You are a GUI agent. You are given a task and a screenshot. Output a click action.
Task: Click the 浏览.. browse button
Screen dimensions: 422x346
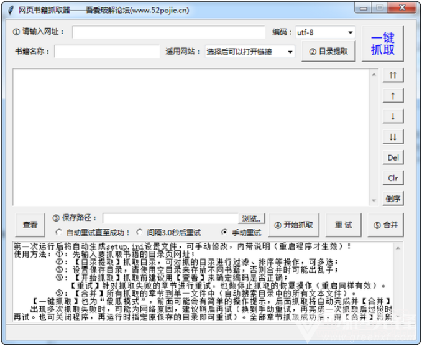pos(252,218)
